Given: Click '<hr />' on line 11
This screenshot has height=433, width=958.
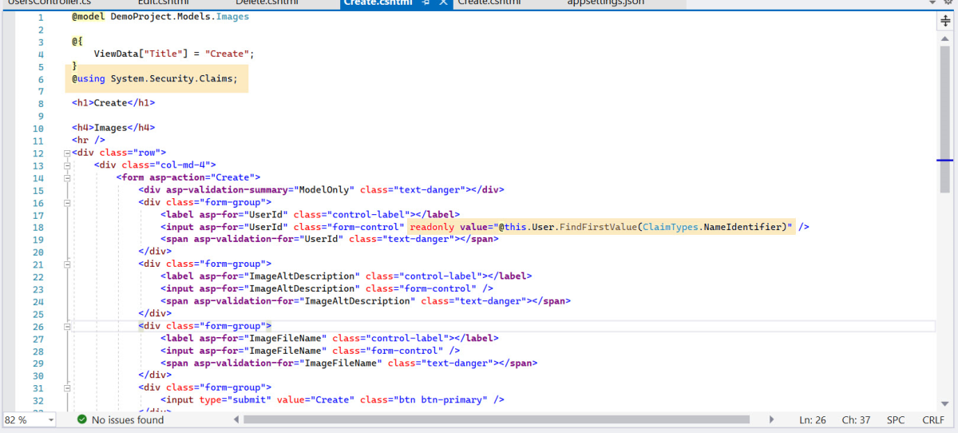Looking at the screenshot, I should tap(88, 140).
